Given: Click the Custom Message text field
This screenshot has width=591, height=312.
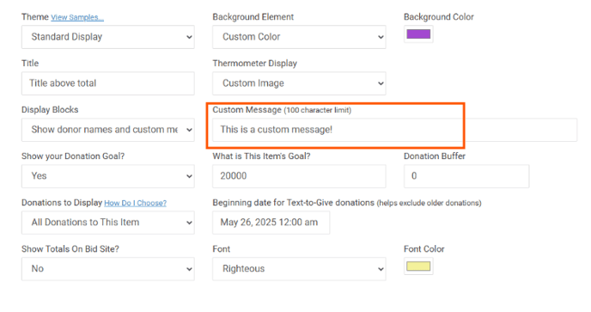Looking at the screenshot, I should tap(394, 130).
